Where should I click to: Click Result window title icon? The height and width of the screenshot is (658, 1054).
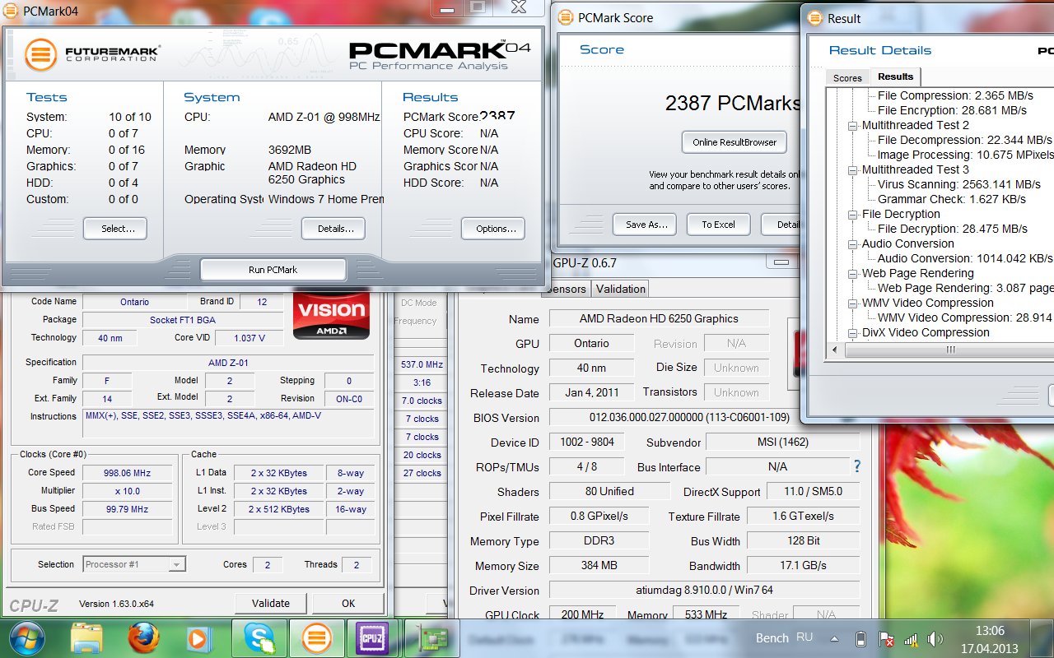tap(814, 18)
